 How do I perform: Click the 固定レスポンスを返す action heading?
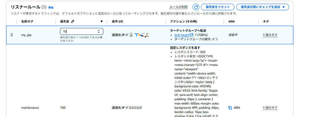click(x=185, y=48)
